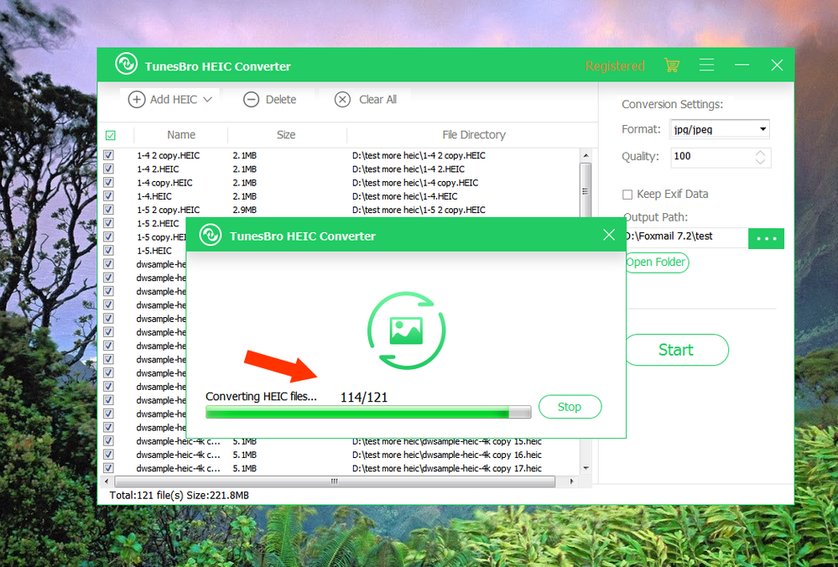Click the Add HEIC plus icon
838x567 pixels.
point(136,100)
